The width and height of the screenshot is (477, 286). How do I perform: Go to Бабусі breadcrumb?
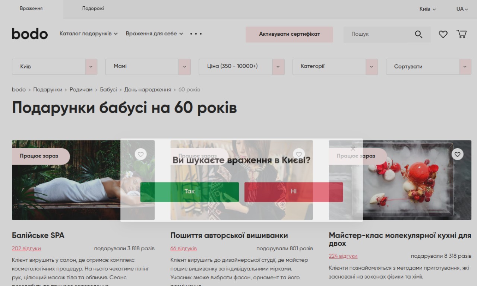108,90
